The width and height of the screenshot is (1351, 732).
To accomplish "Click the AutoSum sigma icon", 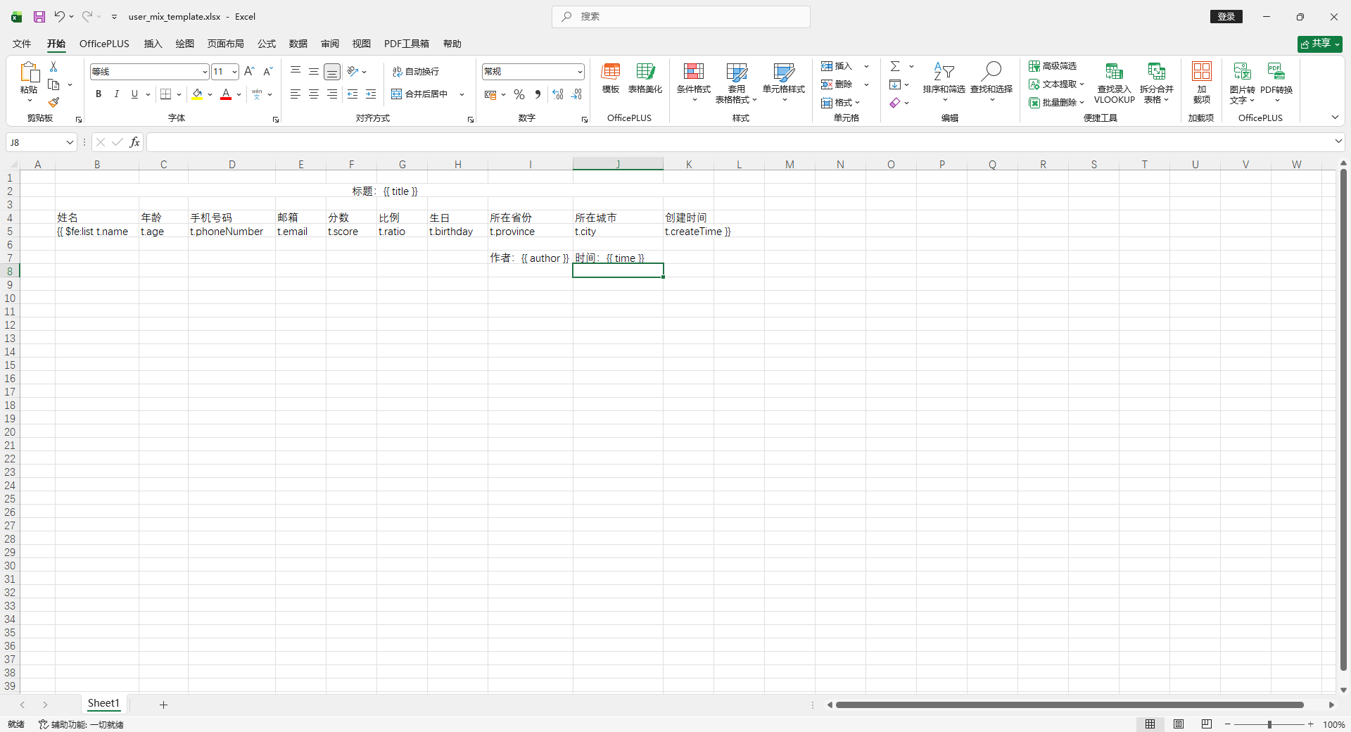I will pyautogui.click(x=895, y=66).
